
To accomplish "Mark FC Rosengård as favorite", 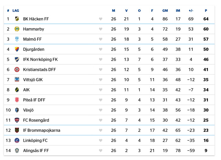I will click(101, 120).
